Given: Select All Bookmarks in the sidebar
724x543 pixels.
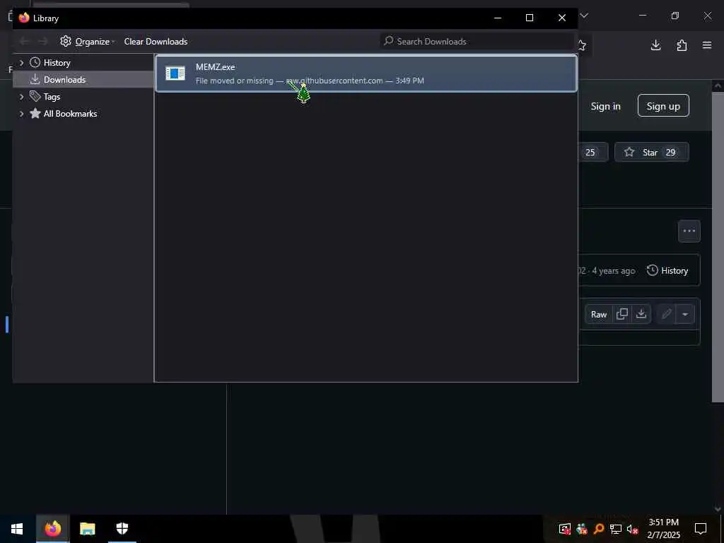Looking at the screenshot, I should [70, 114].
